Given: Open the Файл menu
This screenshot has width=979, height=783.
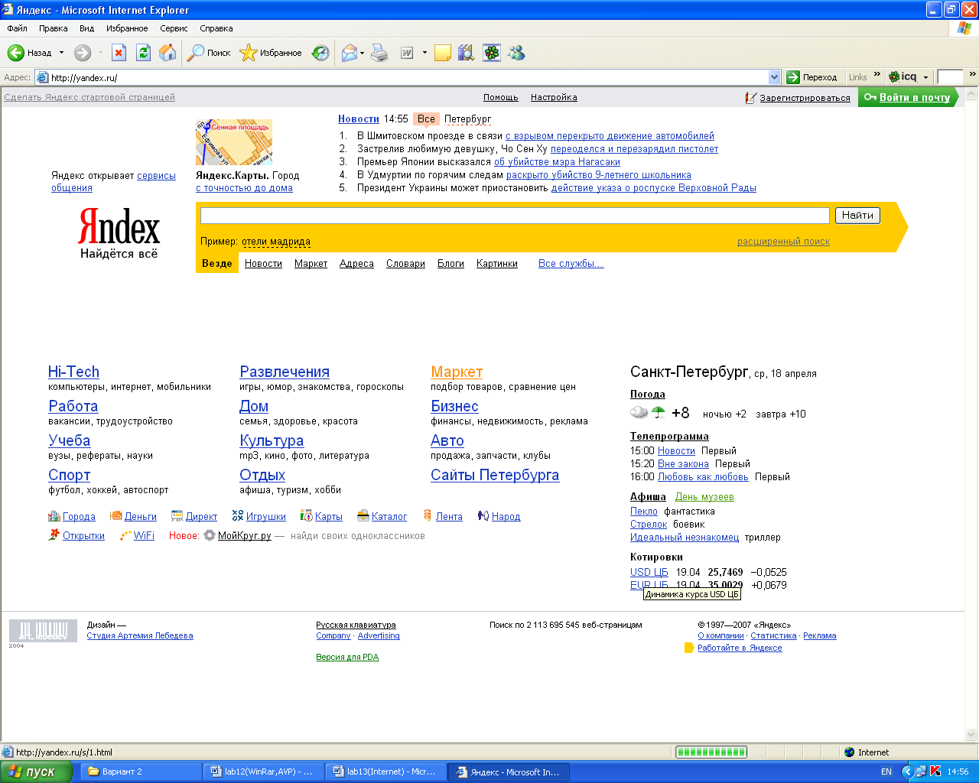Looking at the screenshot, I should [x=17, y=28].
